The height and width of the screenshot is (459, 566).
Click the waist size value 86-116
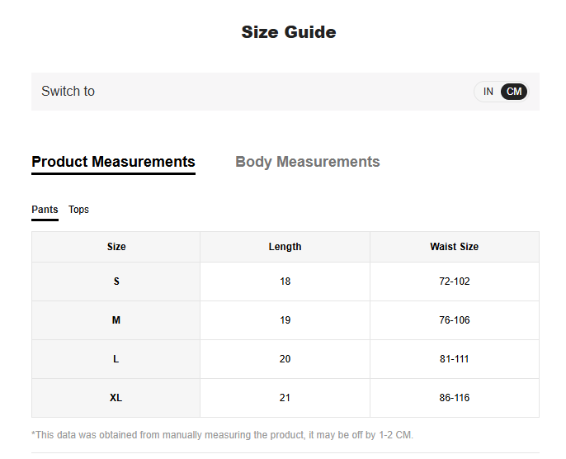tap(454, 398)
